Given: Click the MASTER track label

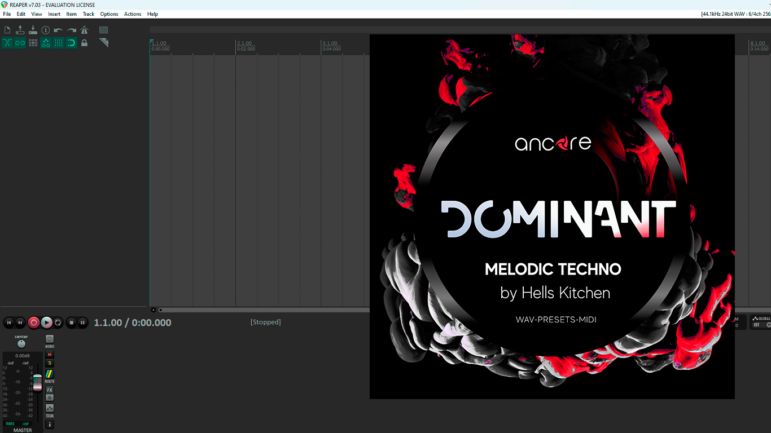Looking at the screenshot, I should point(23,430).
